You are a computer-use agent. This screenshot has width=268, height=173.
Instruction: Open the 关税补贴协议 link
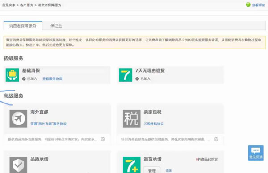(x=154, y=124)
